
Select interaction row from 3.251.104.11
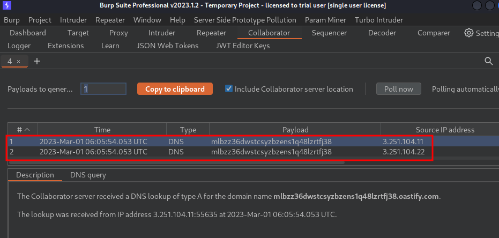point(254,142)
